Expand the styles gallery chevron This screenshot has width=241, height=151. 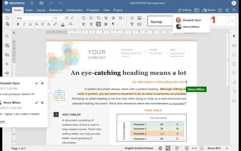tap(232, 21)
